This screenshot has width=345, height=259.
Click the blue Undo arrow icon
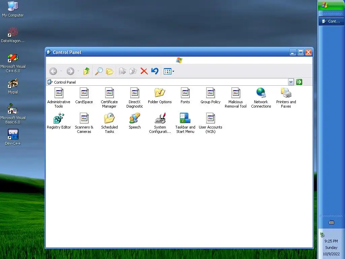coord(155,71)
